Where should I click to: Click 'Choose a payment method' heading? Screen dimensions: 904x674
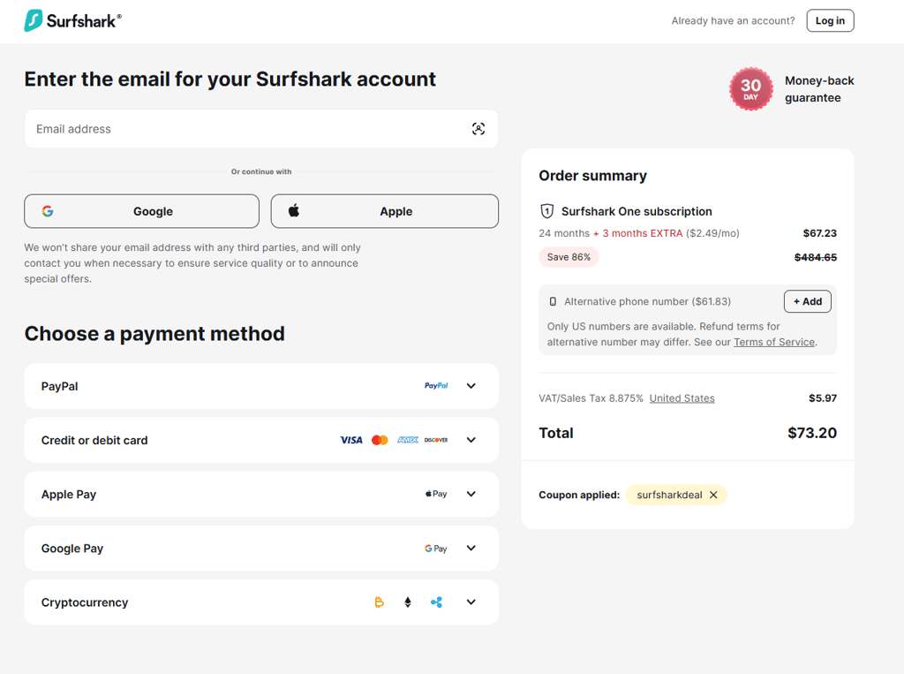pos(154,334)
